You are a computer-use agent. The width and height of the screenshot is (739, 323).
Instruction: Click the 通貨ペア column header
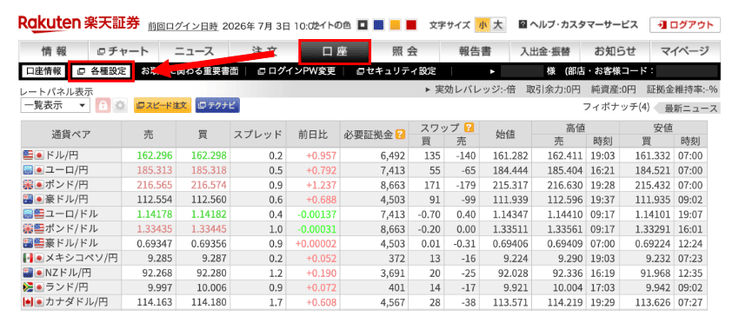(x=71, y=135)
